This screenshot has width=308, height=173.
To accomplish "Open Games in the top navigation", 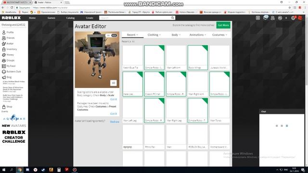I will 51,18.
